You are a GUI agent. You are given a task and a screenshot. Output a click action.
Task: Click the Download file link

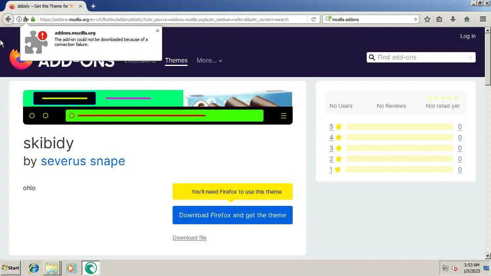189,238
